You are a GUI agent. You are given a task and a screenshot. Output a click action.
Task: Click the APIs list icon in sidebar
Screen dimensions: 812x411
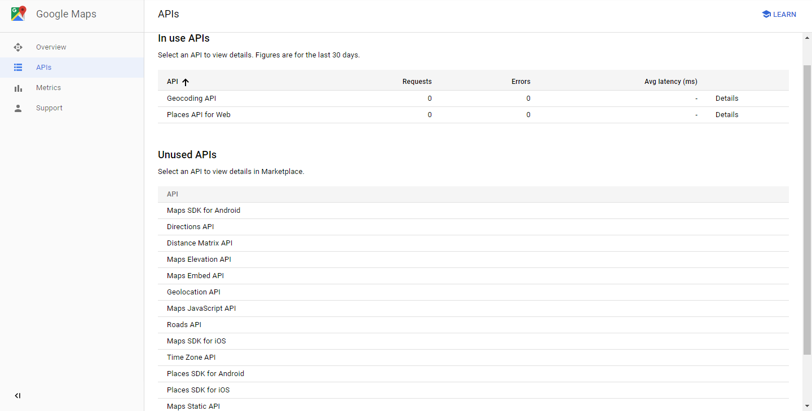point(18,68)
